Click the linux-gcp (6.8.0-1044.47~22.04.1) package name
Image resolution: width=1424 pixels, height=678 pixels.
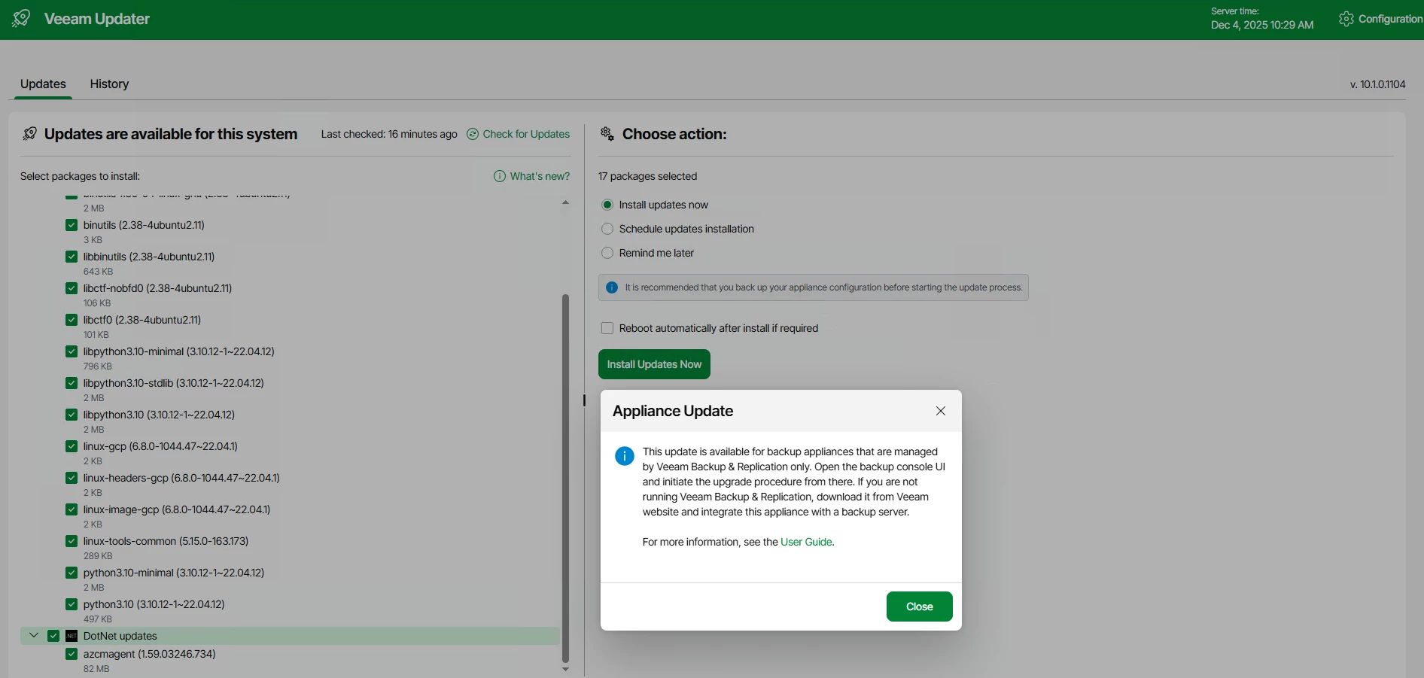click(160, 446)
